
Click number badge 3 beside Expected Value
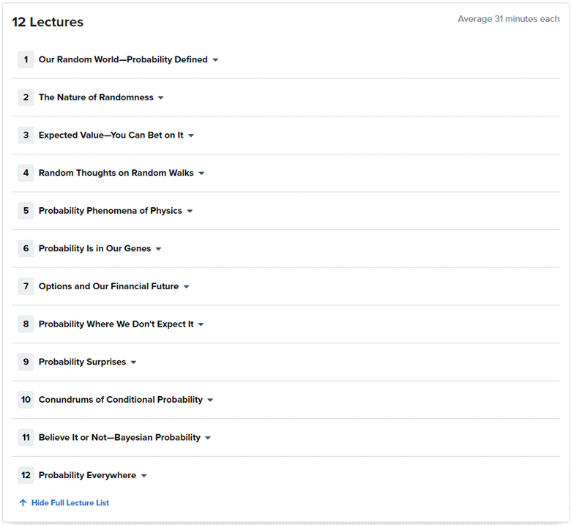pos(26,135)
